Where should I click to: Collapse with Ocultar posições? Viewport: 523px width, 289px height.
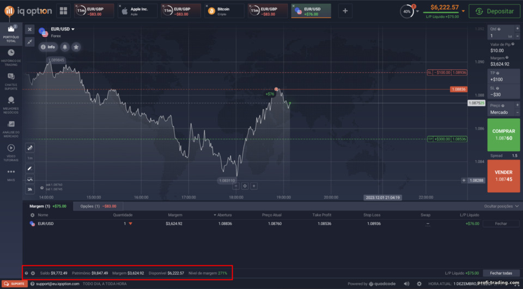(x=501, y=206)
